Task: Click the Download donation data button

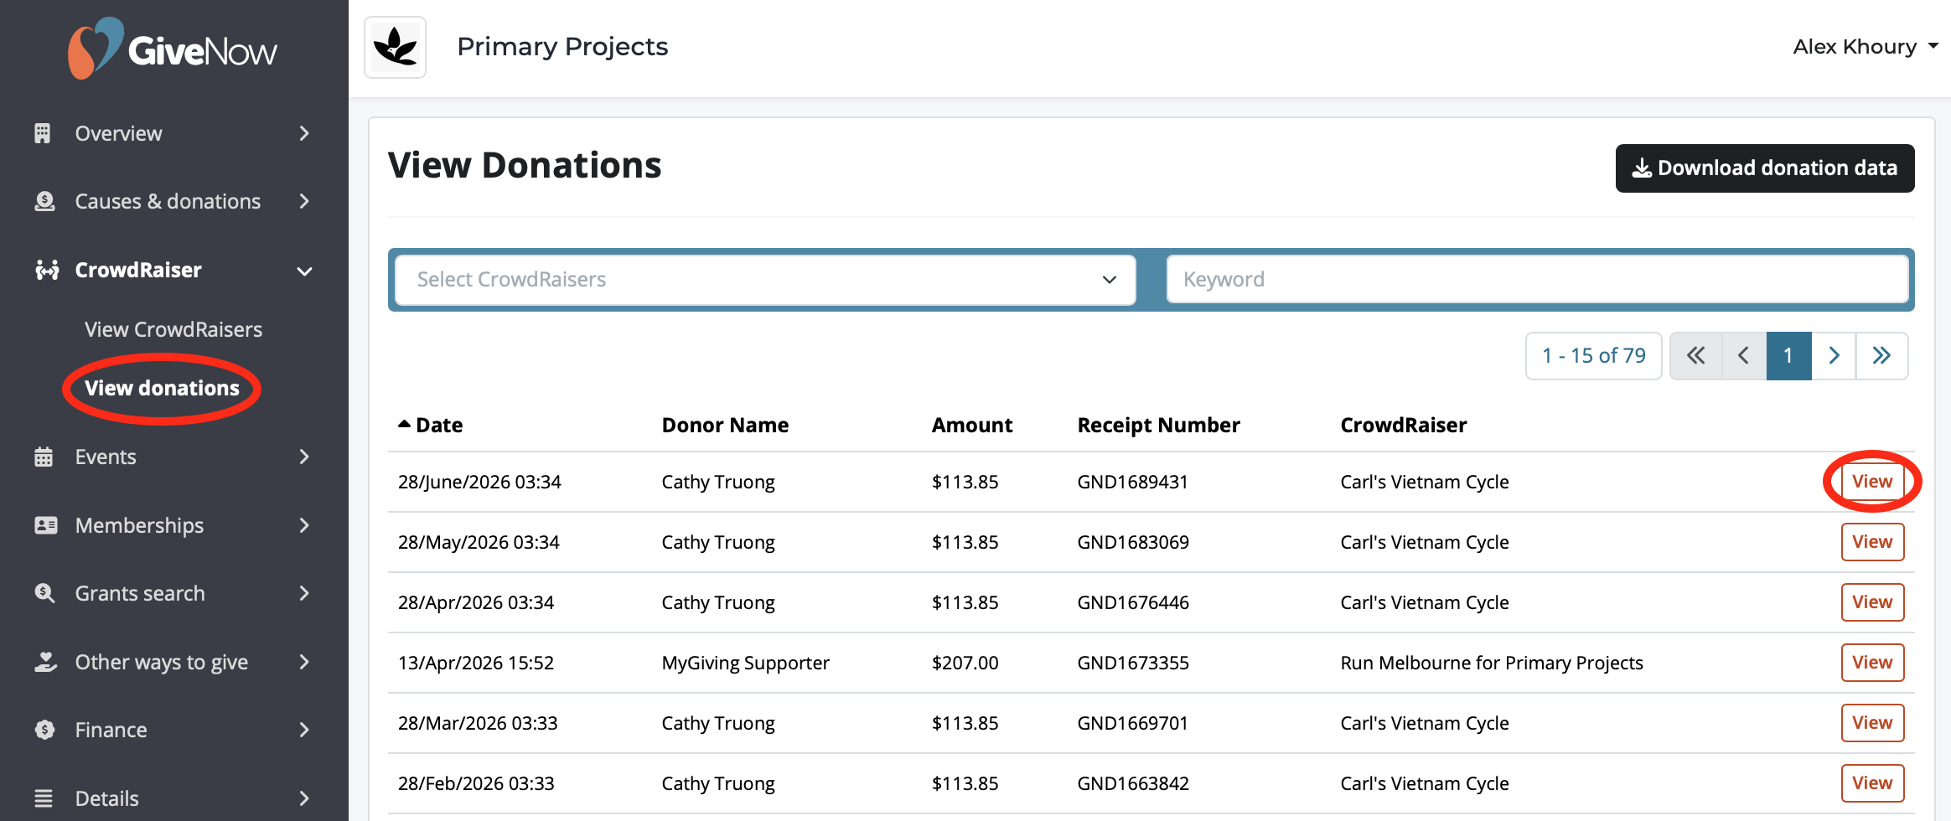Action: point(1764,168)
